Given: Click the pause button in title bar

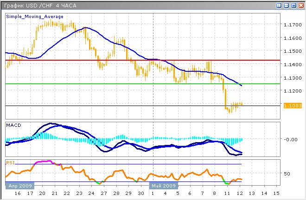Looking at the screenshot, I should pos(279,5).
